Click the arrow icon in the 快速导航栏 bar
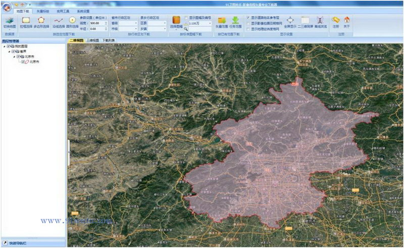404x248 pixels. (x=5, y=243)
